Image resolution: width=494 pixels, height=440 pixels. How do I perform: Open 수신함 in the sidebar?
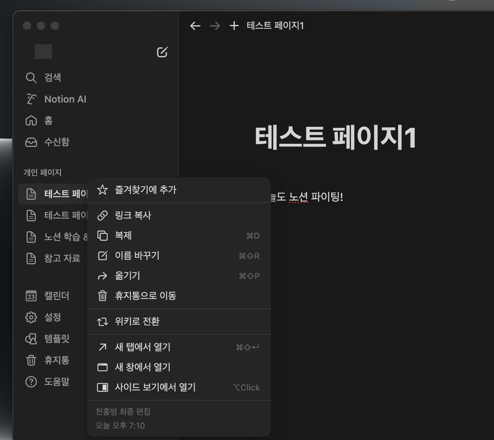[x=96, y=142]
